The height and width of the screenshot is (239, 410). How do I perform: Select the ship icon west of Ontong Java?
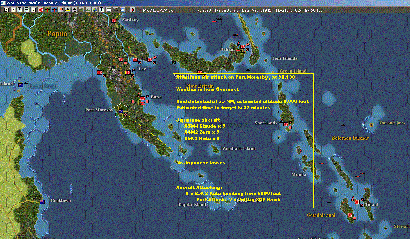[x=344, y=125]
